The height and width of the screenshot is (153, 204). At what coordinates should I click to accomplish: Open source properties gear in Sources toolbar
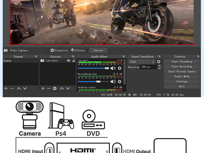[x=55, y=88]
